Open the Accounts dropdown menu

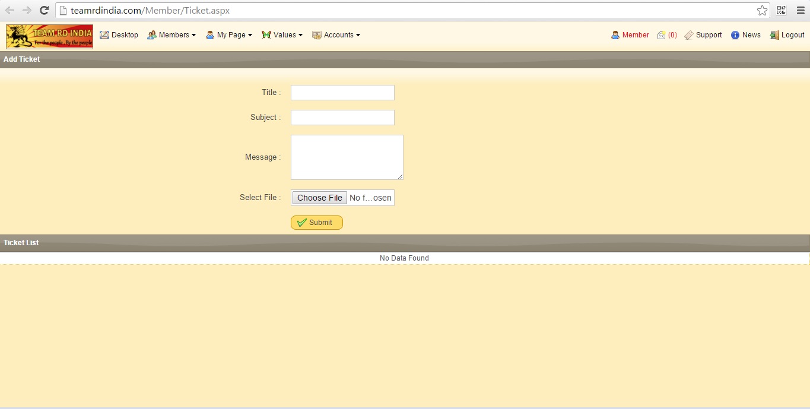336,35
